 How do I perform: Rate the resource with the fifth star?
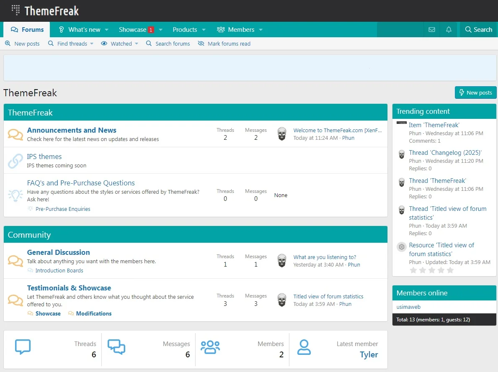pyautogui.click(x=450, y=270)
